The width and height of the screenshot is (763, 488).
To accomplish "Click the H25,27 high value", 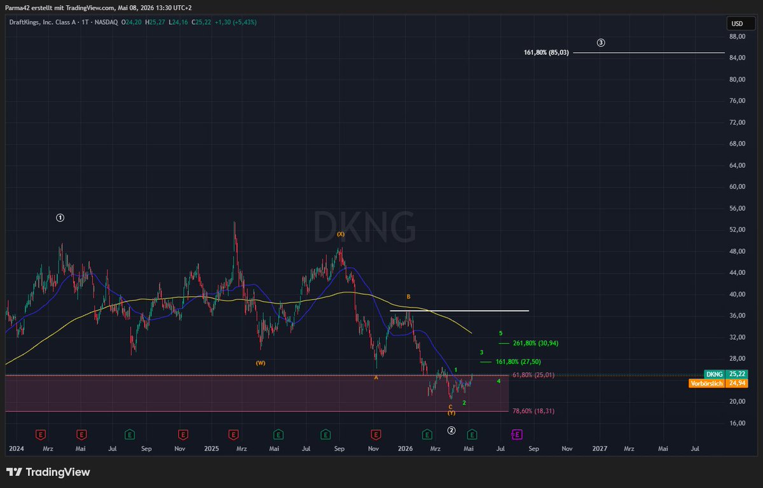I will pos(155,22).
